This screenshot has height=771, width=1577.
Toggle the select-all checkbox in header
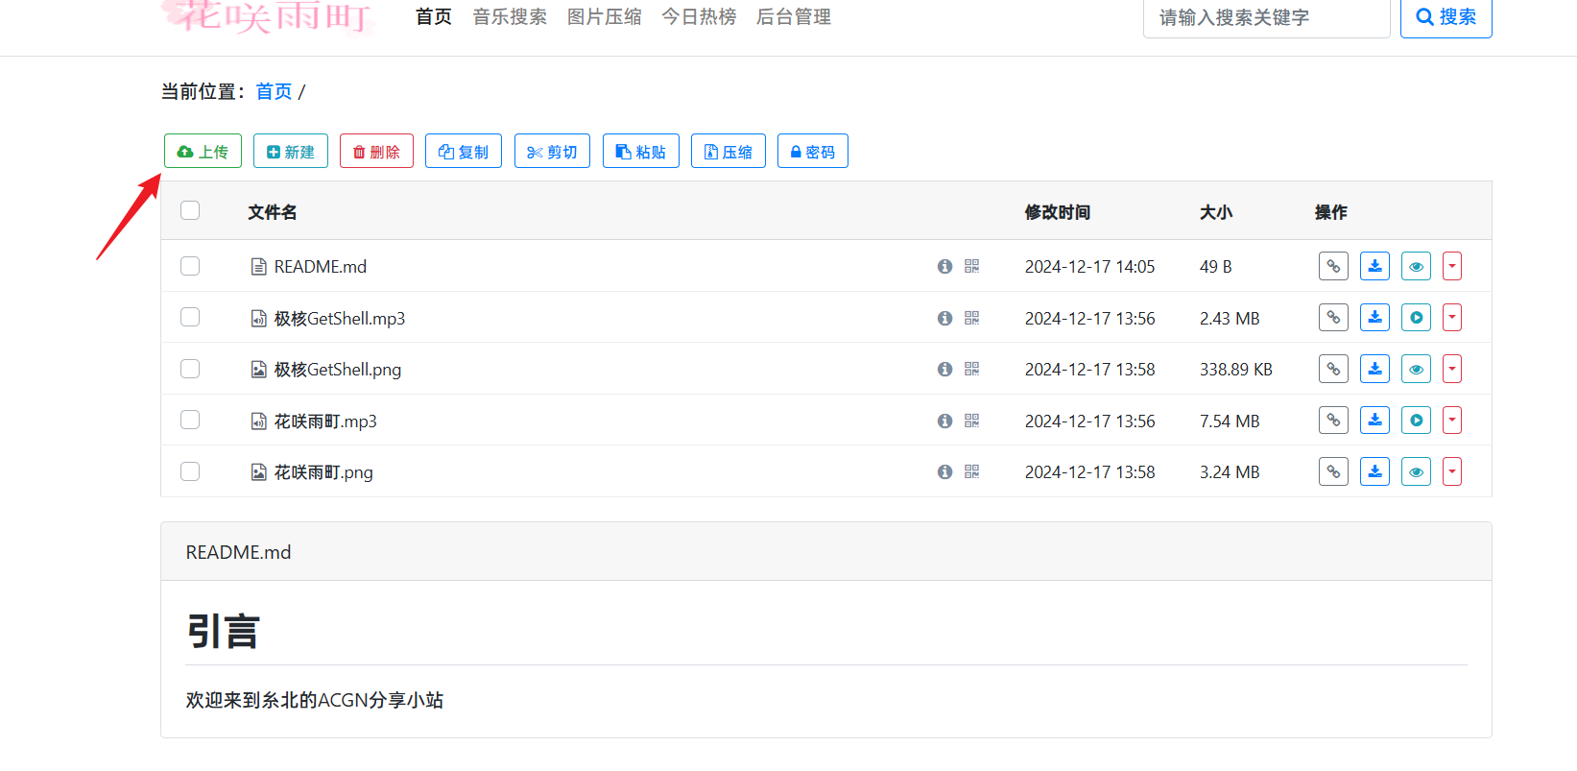[190, 210]
